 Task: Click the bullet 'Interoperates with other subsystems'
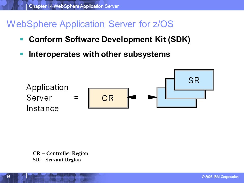tap(99, 54)
